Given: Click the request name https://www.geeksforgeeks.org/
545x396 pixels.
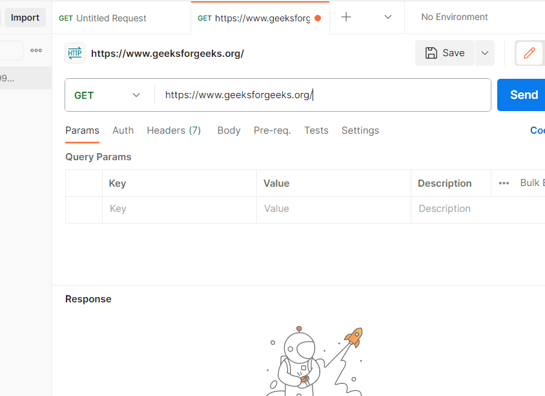Looking at the screenshot, I should click(x=167, y=54).
